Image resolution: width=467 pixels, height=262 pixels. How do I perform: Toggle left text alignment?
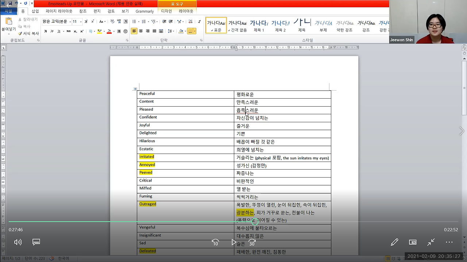click(x=134, y=31)
